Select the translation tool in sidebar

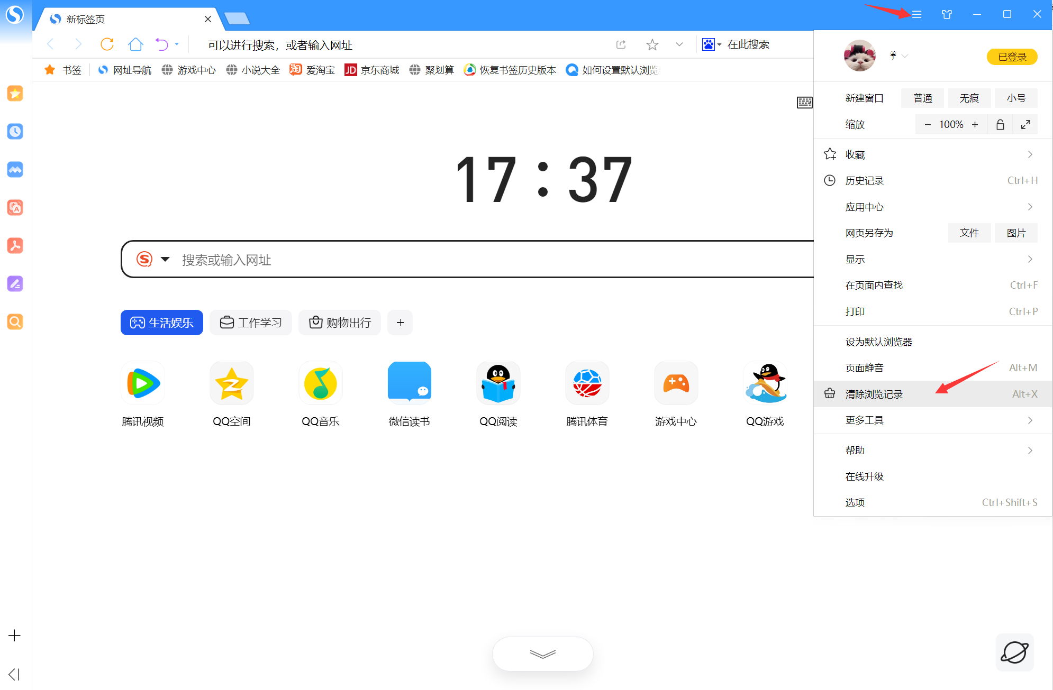[15, 208]
